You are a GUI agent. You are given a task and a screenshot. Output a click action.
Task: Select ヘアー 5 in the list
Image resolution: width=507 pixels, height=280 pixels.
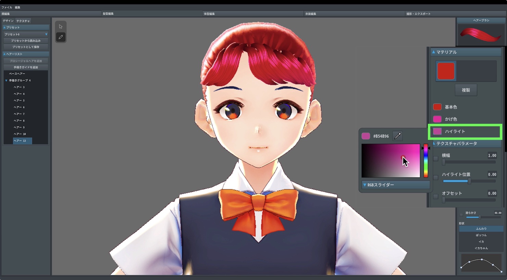tap(19, 101)
